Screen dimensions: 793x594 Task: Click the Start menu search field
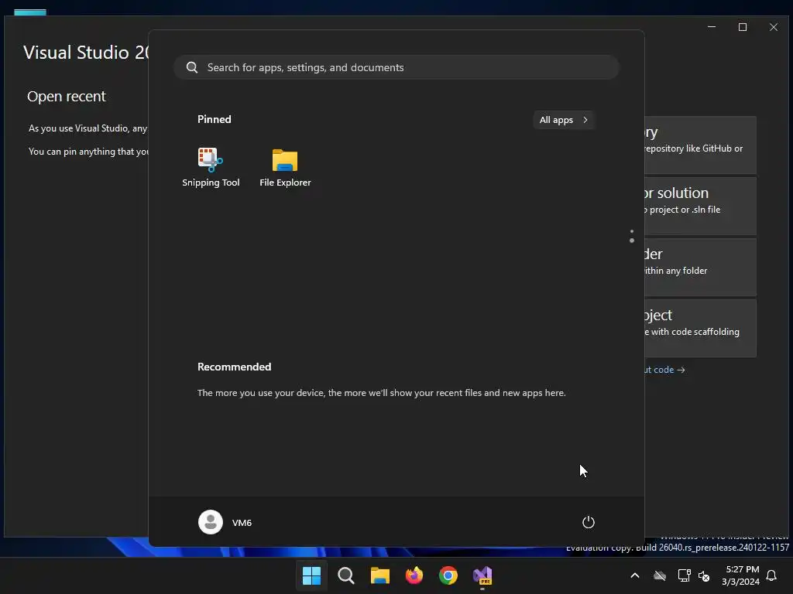[396, 67]
